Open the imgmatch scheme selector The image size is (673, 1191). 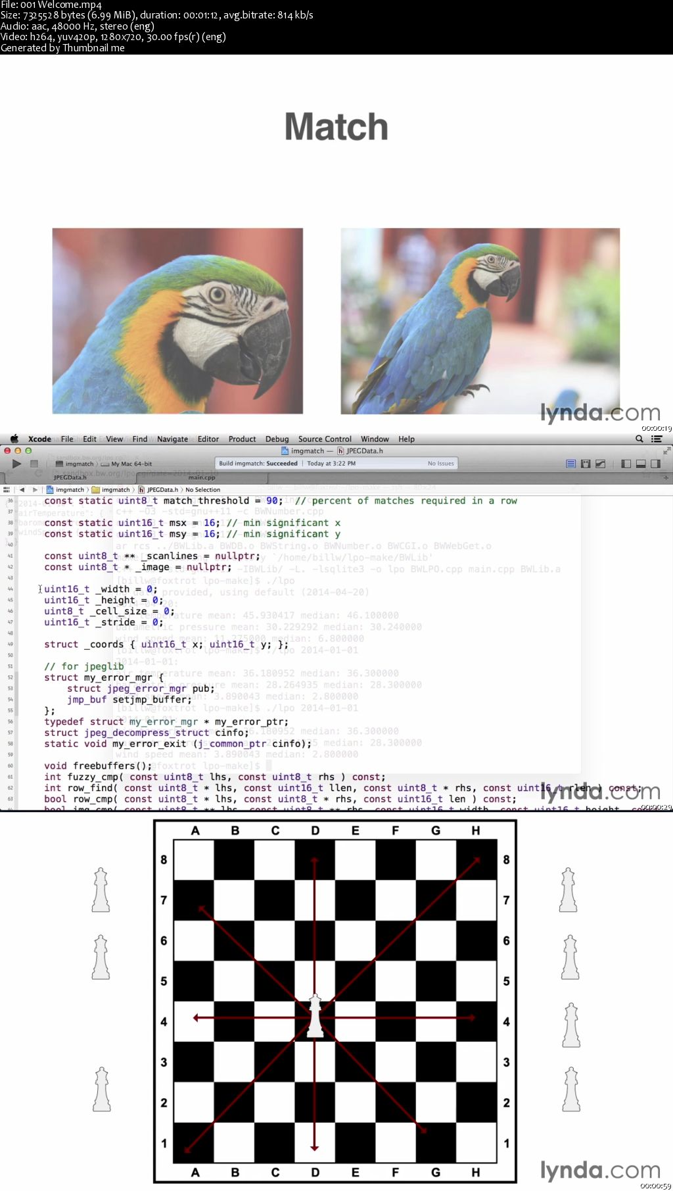(x=75, y=464)
